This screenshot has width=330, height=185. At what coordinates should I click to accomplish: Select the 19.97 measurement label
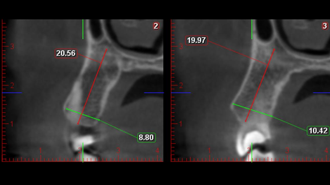(196, 40)
